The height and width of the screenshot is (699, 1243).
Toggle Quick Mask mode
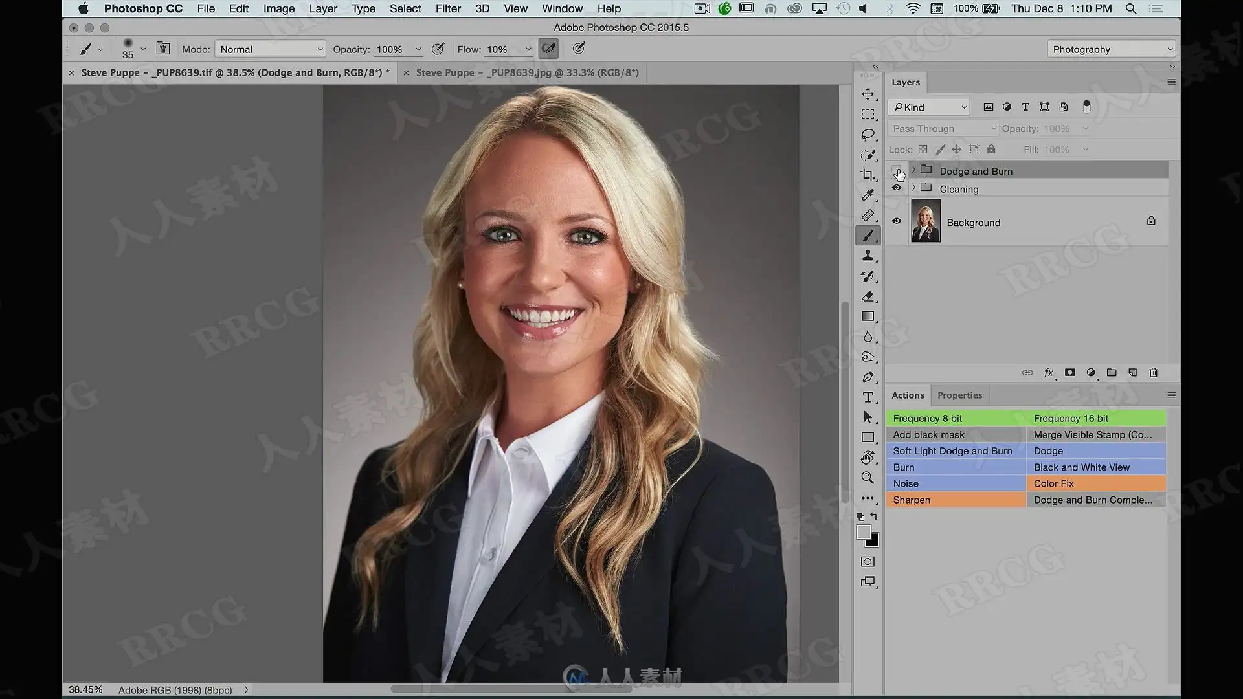(x=868, y=562)
